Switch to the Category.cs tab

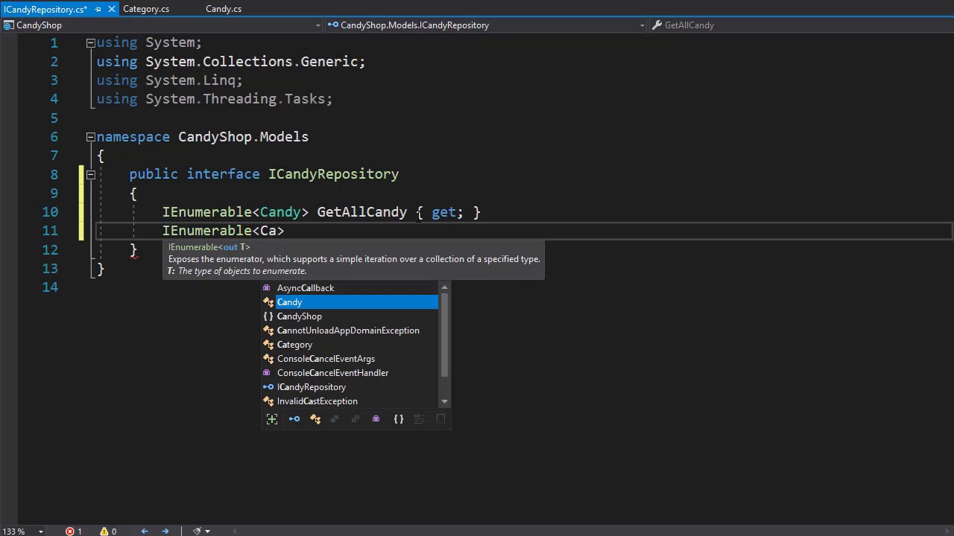pyautogui.click(x=146, y=9)
